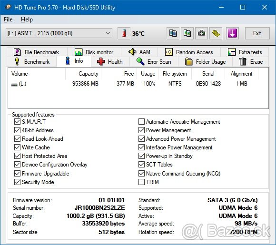Click the NTFS file system cell
The width and height of the screenshot is (276, 245).
coord(175,84)
